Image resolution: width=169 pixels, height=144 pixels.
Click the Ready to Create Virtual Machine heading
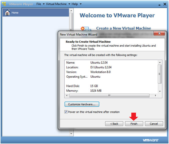(88, 42)
